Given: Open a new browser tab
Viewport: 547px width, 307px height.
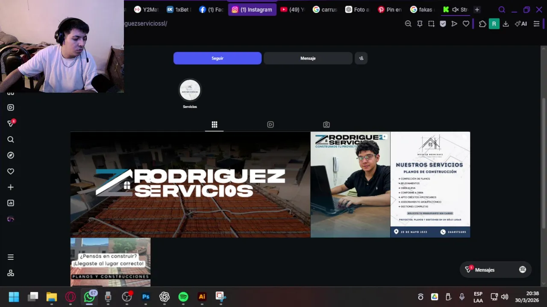Looking at the screenshot, I should 477,9.
